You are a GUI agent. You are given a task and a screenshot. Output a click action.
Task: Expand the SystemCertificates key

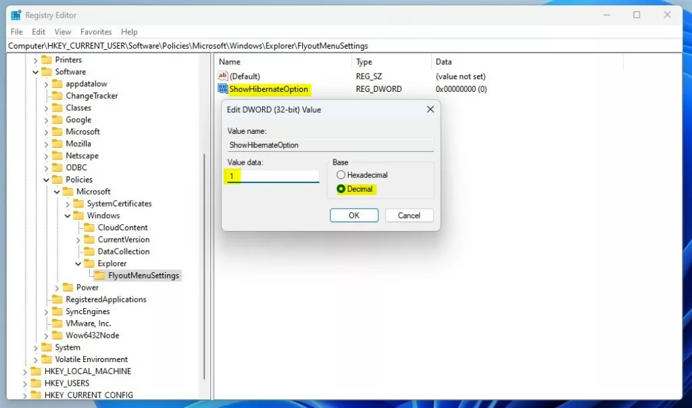point(68,203)
